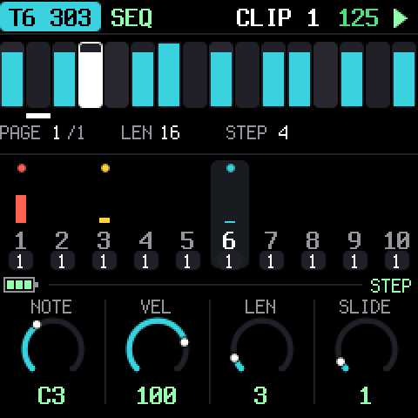Click the clip badge under track 4
The height and width of the screenshot is (418, 418).
(x=146, y=261)
